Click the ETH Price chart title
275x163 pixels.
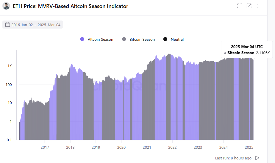71,6
